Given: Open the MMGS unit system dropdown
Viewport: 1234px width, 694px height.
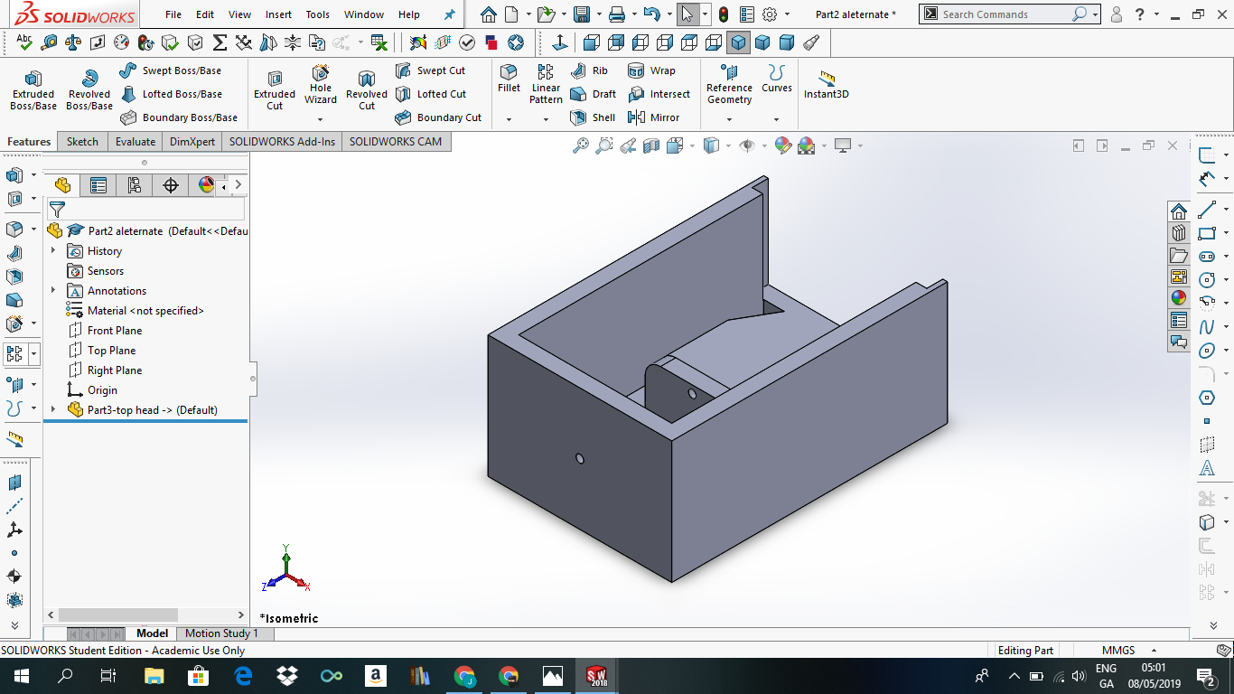Looking at the screenshot, I should 1154,651.
